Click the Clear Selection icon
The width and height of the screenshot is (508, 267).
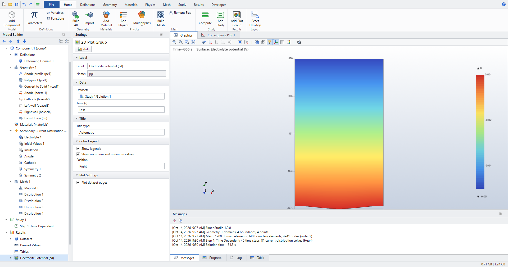246,42
